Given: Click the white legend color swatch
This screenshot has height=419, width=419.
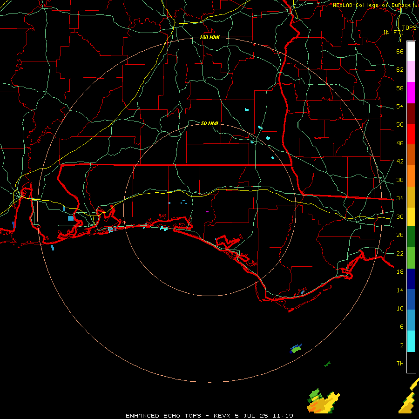Looking at the screenshot, I should coord(411,51).
